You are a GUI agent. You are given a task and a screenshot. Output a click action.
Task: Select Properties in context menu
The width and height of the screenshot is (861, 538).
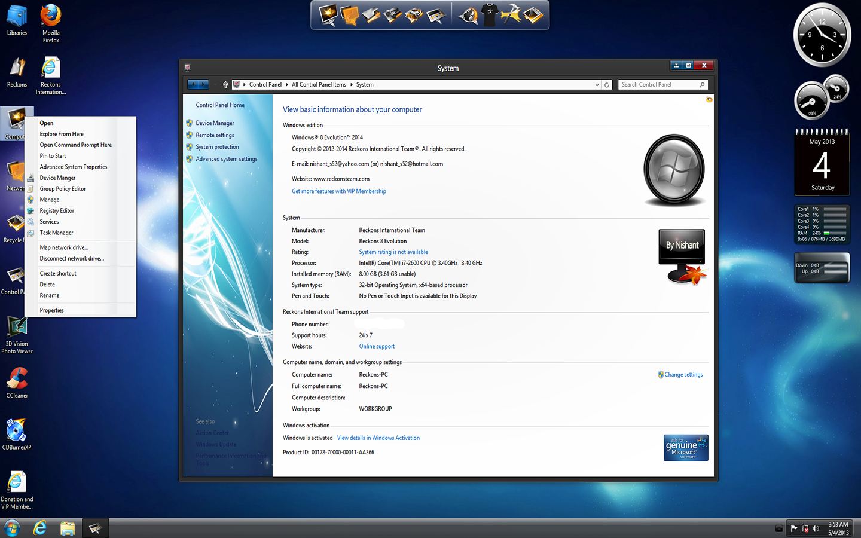click(80, 311)
